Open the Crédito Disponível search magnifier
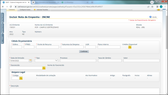Viewport: 168px width, 95px height. coord(130,47)
